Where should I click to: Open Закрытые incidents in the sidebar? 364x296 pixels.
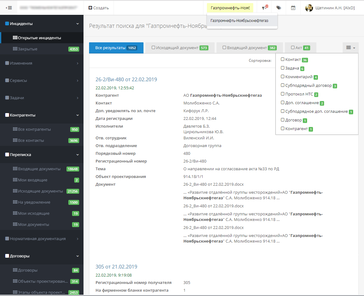coord(42,49)
